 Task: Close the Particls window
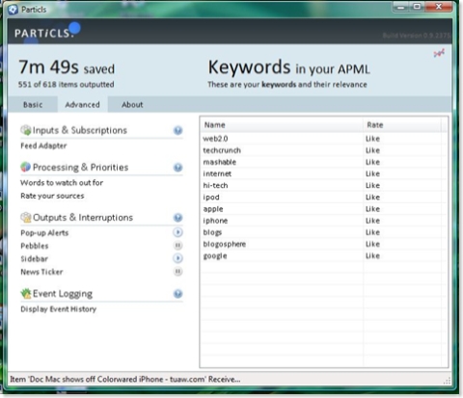(x=439, y=7)
